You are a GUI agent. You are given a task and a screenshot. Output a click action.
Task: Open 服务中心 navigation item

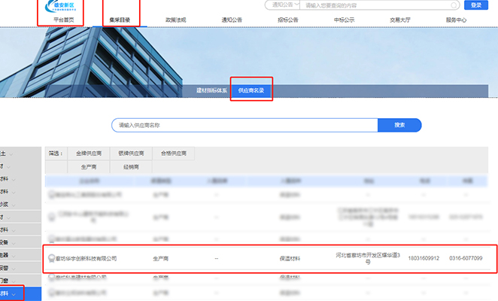(456, 20)
